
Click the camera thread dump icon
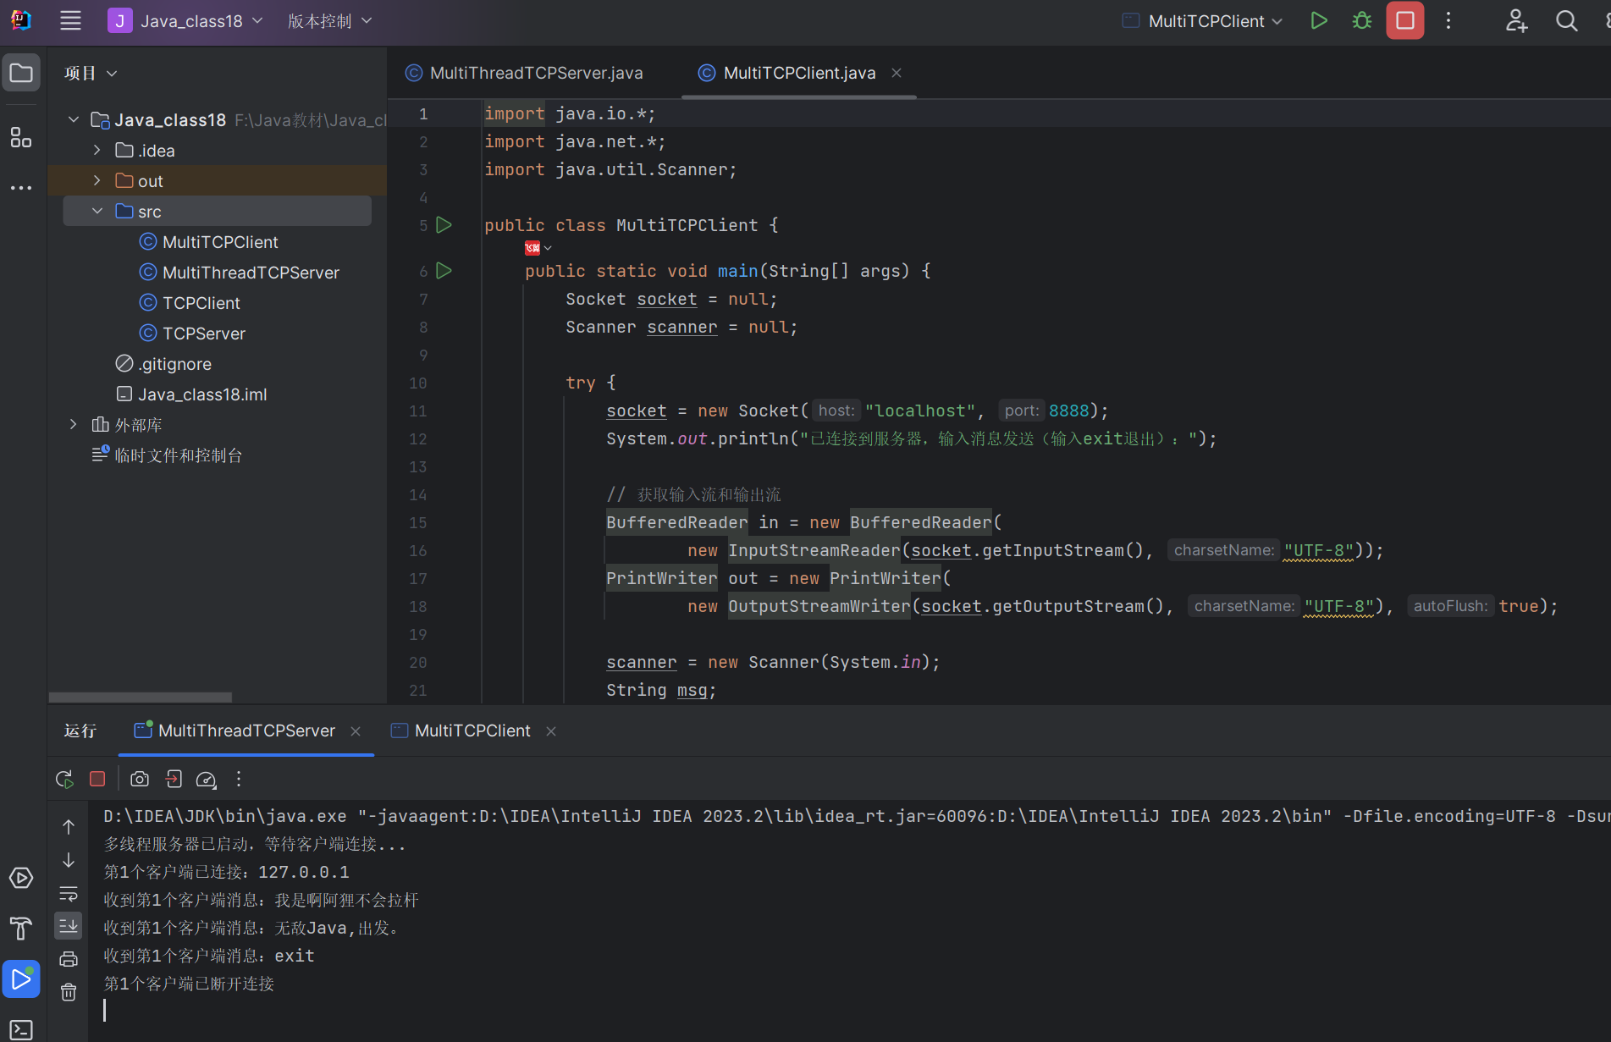tap(140, 779)
